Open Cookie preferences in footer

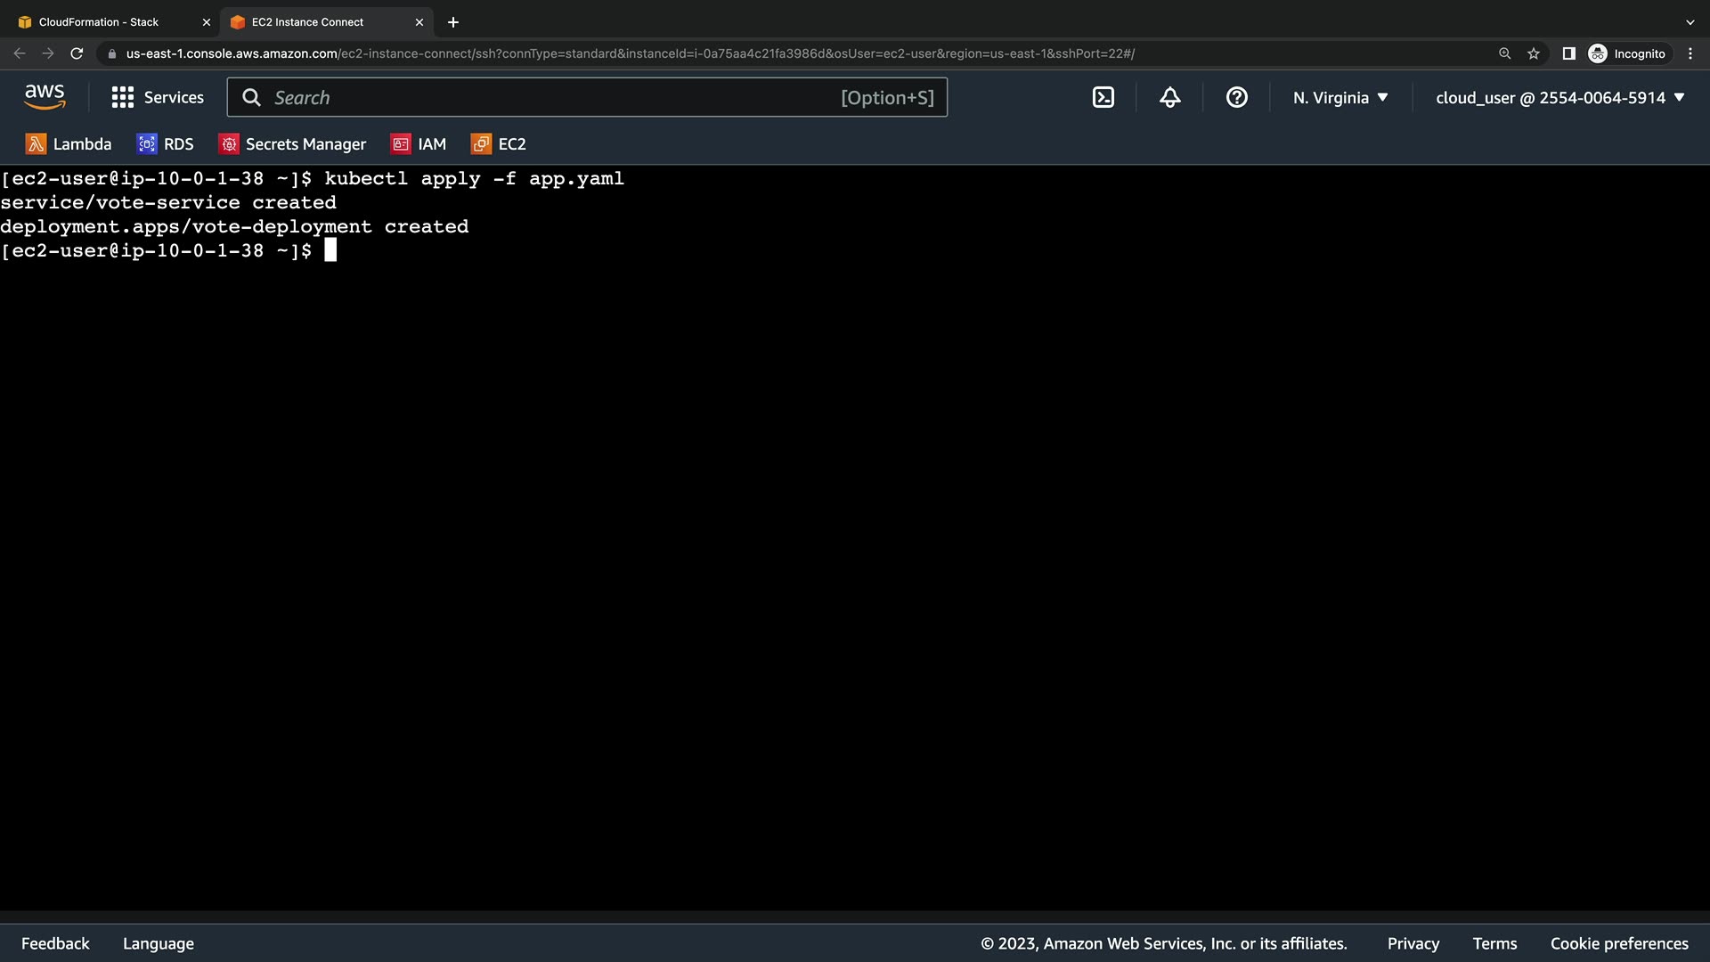click(1618, 943)
